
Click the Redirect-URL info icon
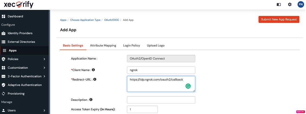[x=95, y=80]
